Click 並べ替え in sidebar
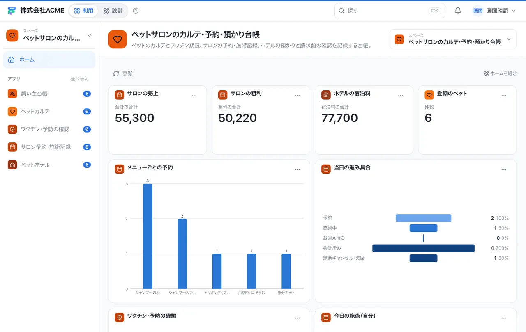This screenshot has width=526, height=332. click(79, 79)
